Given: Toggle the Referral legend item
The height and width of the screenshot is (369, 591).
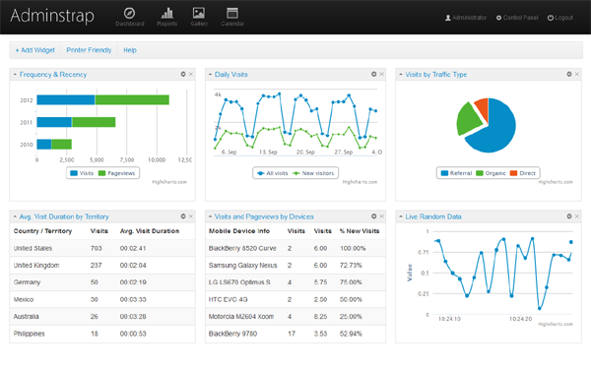Looking at the screenshot, I should point(456,173).
